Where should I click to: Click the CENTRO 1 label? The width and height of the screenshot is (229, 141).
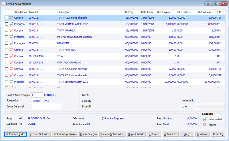pos(50,95)
